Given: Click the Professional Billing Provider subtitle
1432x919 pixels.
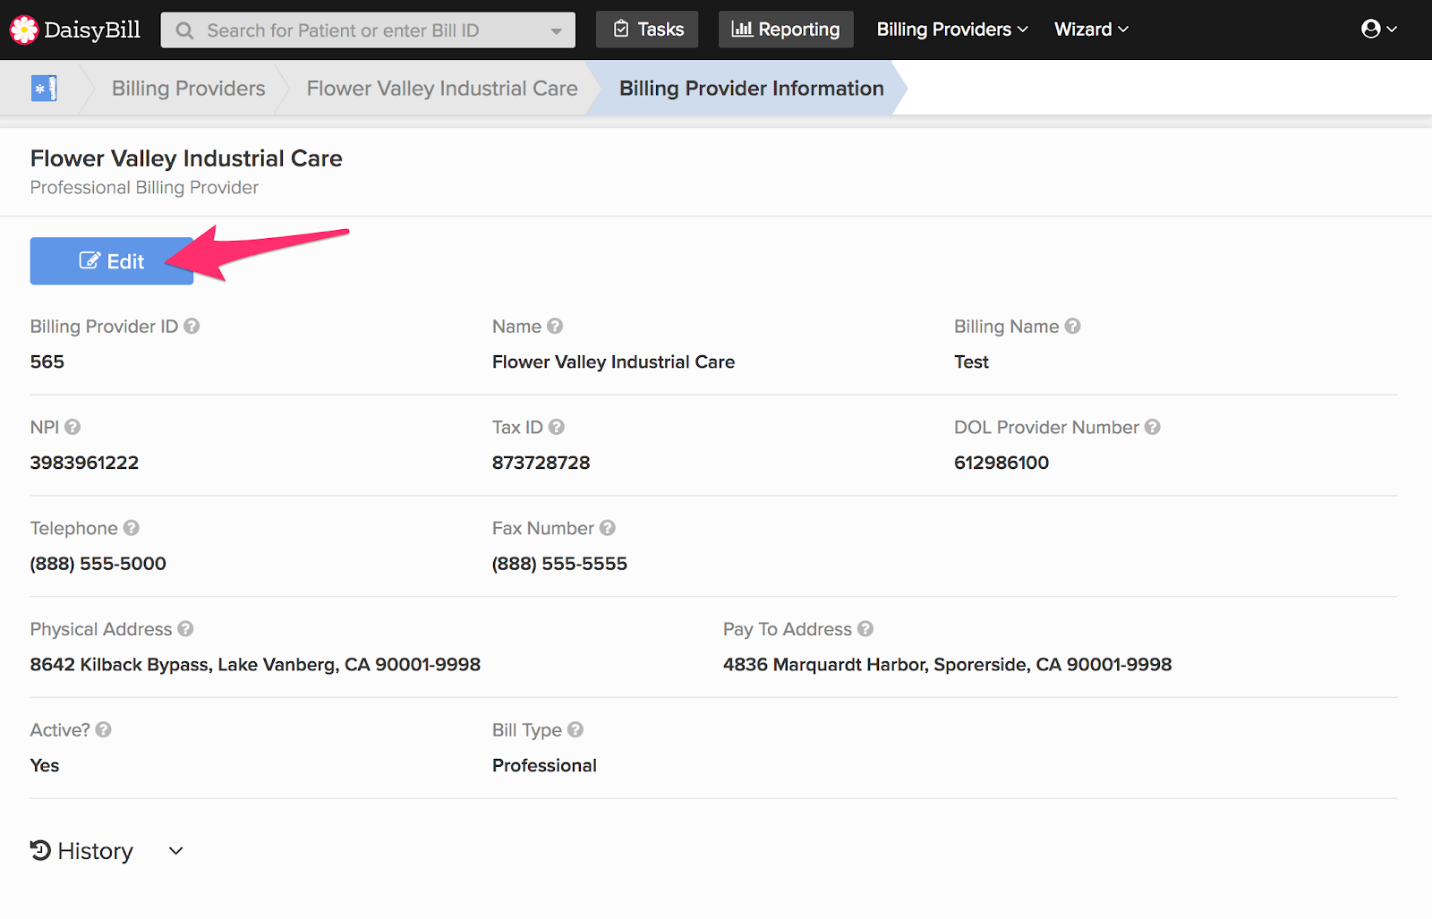Looking at the screenshot, I should pyautogui.click(x=144, y=187).
